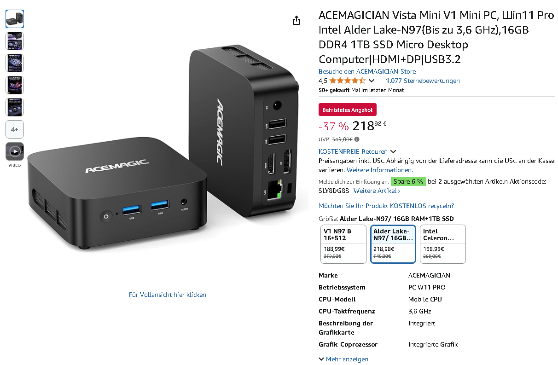Play the product video thumbnail
The height and width of the screenshot is (365, 558).
[x=15, y=151]
